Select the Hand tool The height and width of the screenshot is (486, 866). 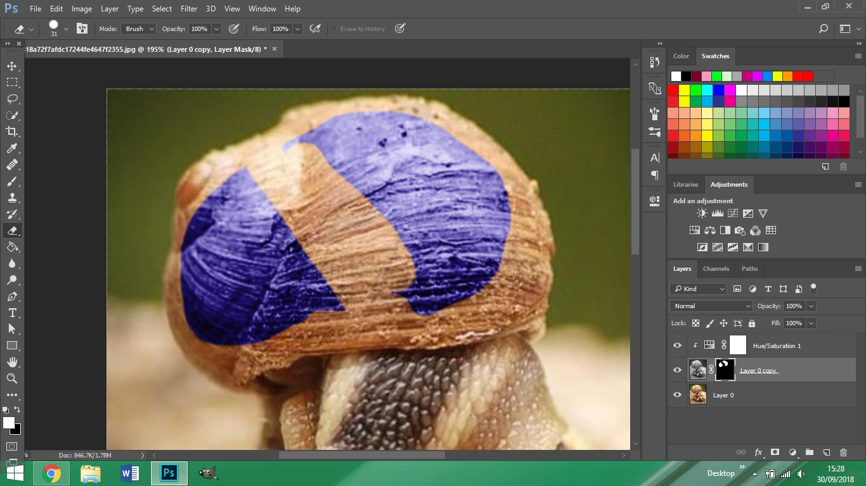click(x=12, y=362)
